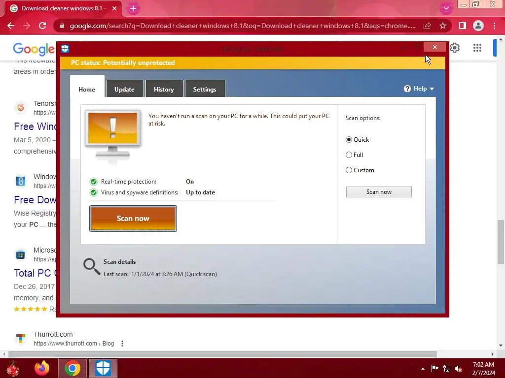Click the vertical page scrollbar thumb
505x378 pixels.
(501, 242)
